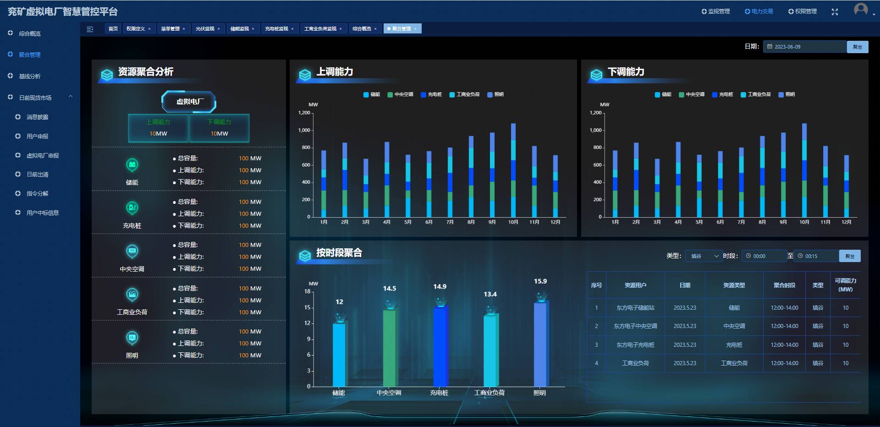The image size is (880, 427).
Task: Click the 照明 lighting resource icon
Action: pyautogui.click(x=132, y=338)
